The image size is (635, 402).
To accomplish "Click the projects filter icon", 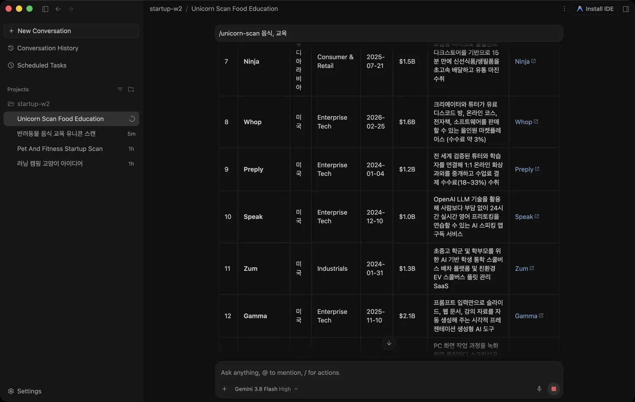I will tap(120, 89).
